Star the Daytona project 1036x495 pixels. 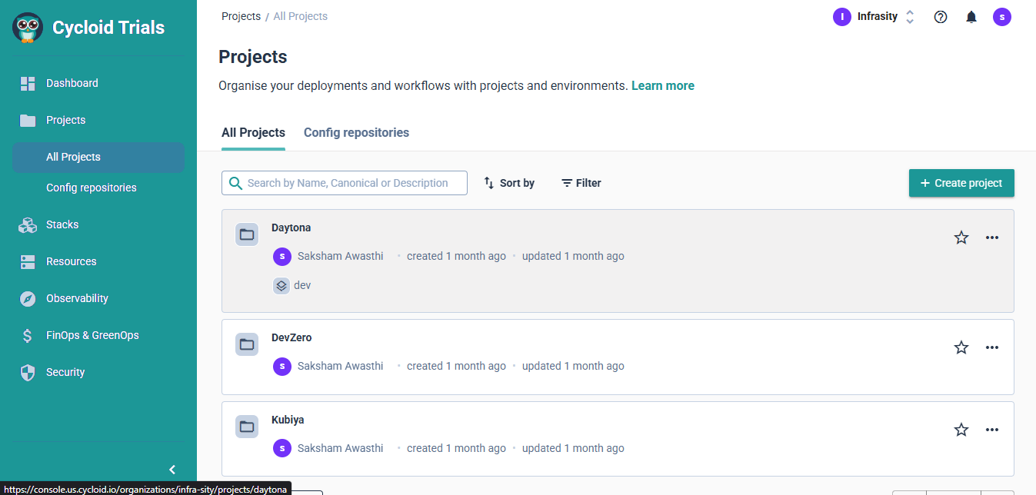pyautogui.click(x=961, y=238)
